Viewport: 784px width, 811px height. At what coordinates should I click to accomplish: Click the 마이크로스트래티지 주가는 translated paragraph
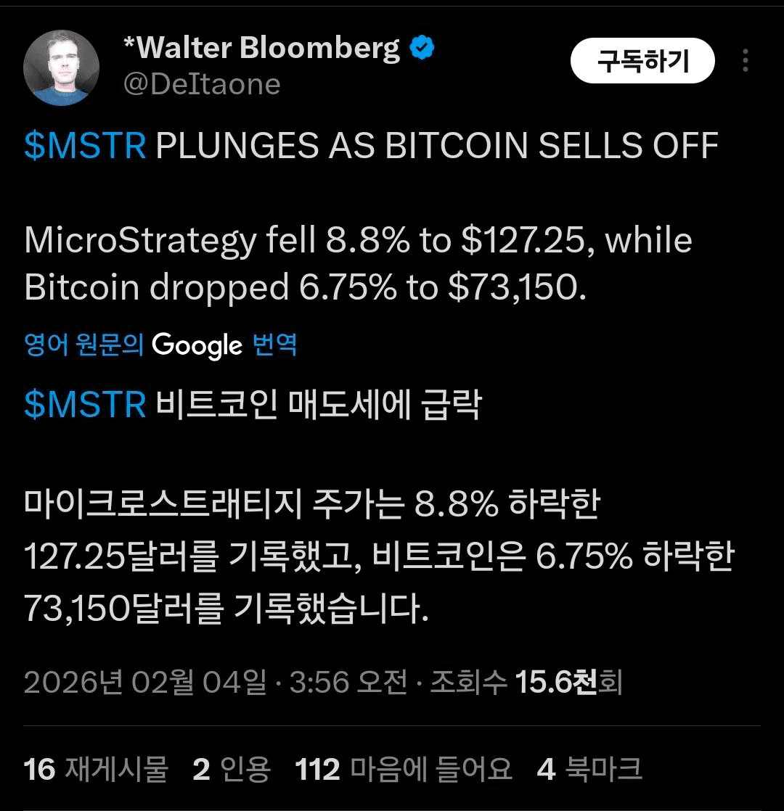click(377, 558)
